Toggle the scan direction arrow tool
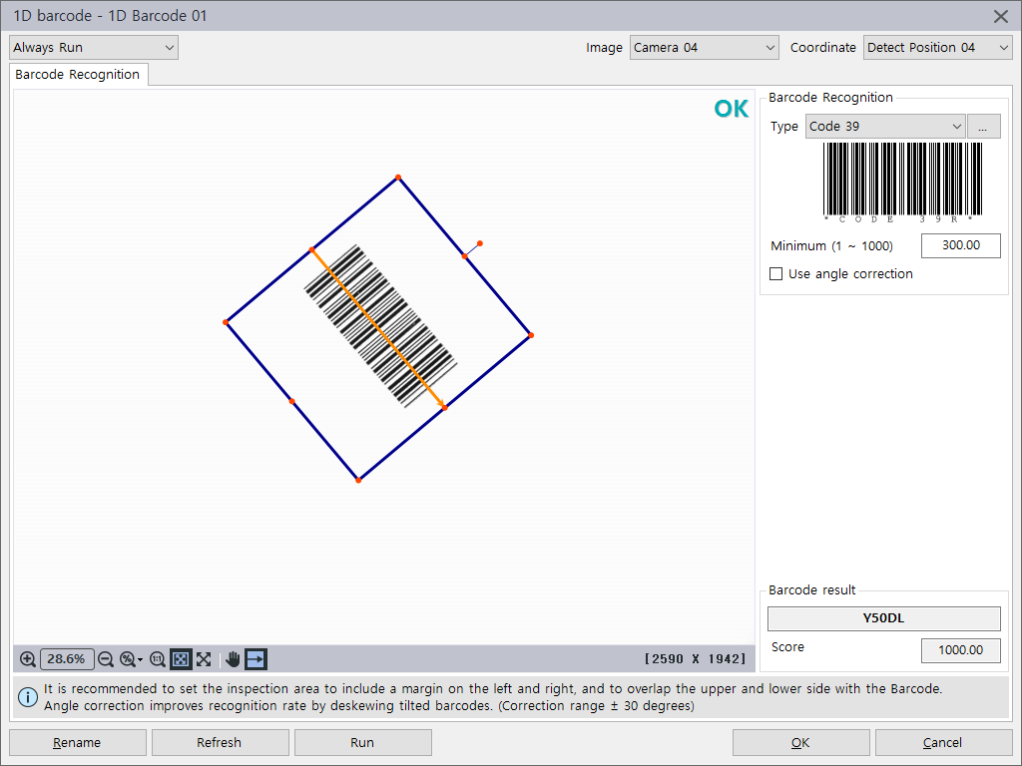 (256, 659)
